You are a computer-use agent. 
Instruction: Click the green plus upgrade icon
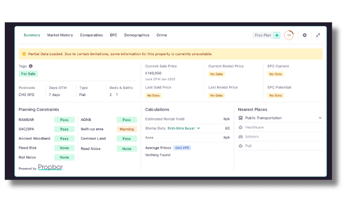(277, 35)
